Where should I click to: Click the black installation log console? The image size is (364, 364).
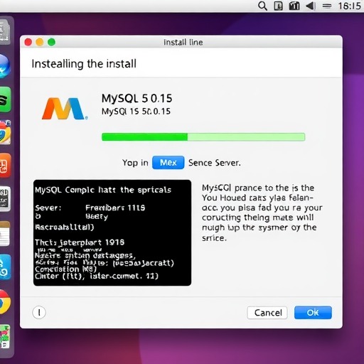(112, 232)
